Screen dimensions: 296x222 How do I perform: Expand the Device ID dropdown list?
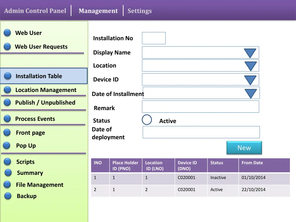pos(250,80)
